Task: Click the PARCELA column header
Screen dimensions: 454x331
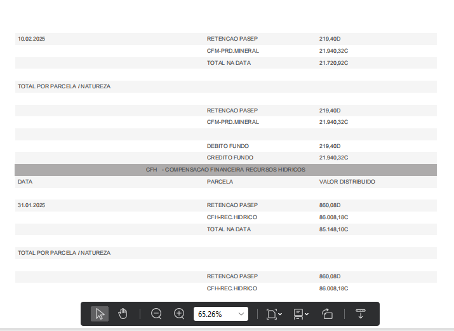Action: pyautogui.click(x=220, y=182)
